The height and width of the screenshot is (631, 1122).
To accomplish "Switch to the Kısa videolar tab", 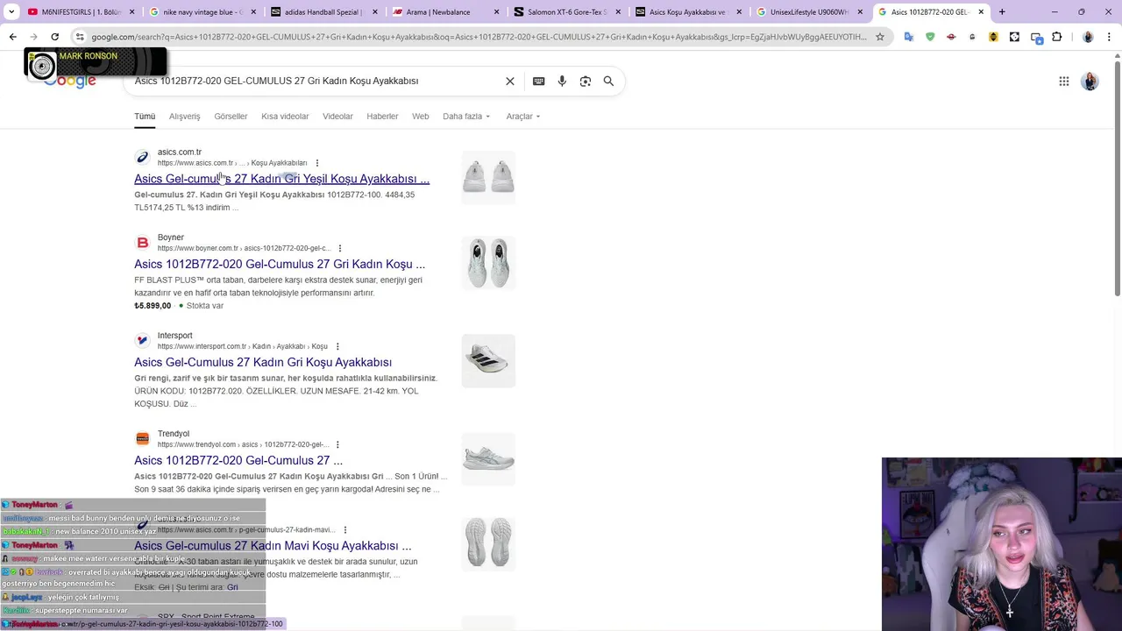I will point(285,117).
